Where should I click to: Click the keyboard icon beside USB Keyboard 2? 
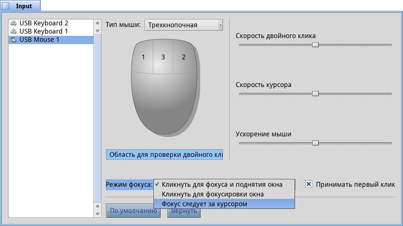click(x=13, y=23)
